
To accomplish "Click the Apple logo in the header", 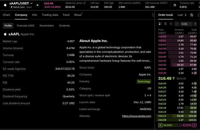I will click(x=5, y=5).
